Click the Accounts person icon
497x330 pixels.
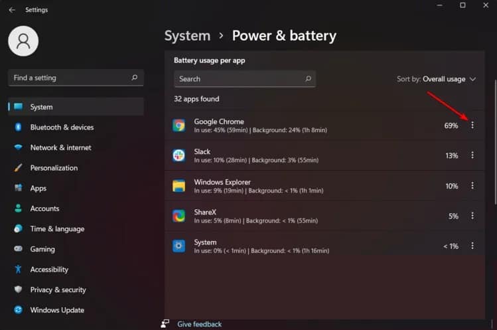point(18,208)
